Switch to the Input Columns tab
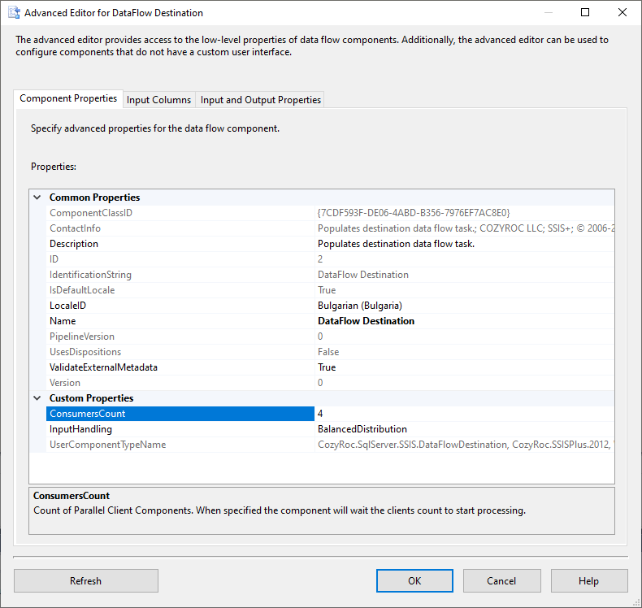This screenshot has height=608, width=642. click(159, 100)
